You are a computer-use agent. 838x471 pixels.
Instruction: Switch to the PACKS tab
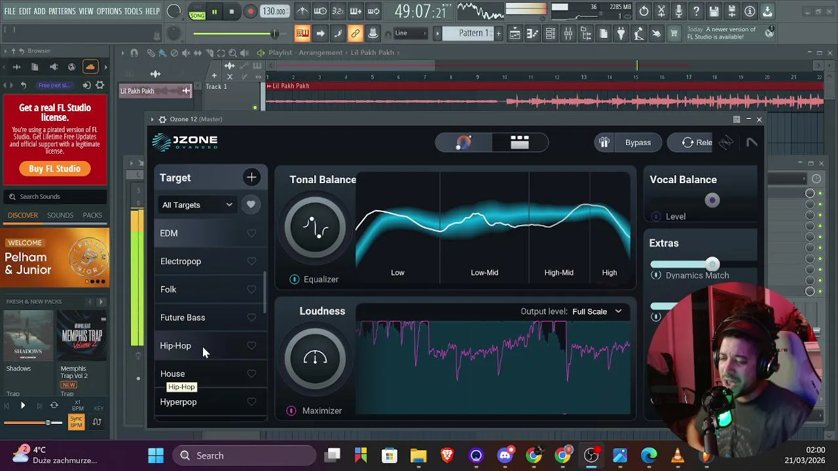(92, 215)
